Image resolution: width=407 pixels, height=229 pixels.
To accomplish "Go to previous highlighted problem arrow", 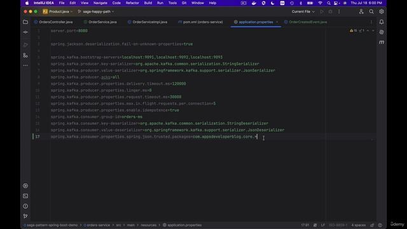I will coord(368,31).
